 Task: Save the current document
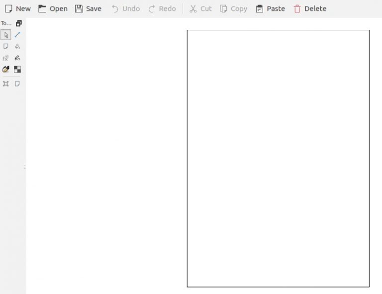click(x=88, y=8)
